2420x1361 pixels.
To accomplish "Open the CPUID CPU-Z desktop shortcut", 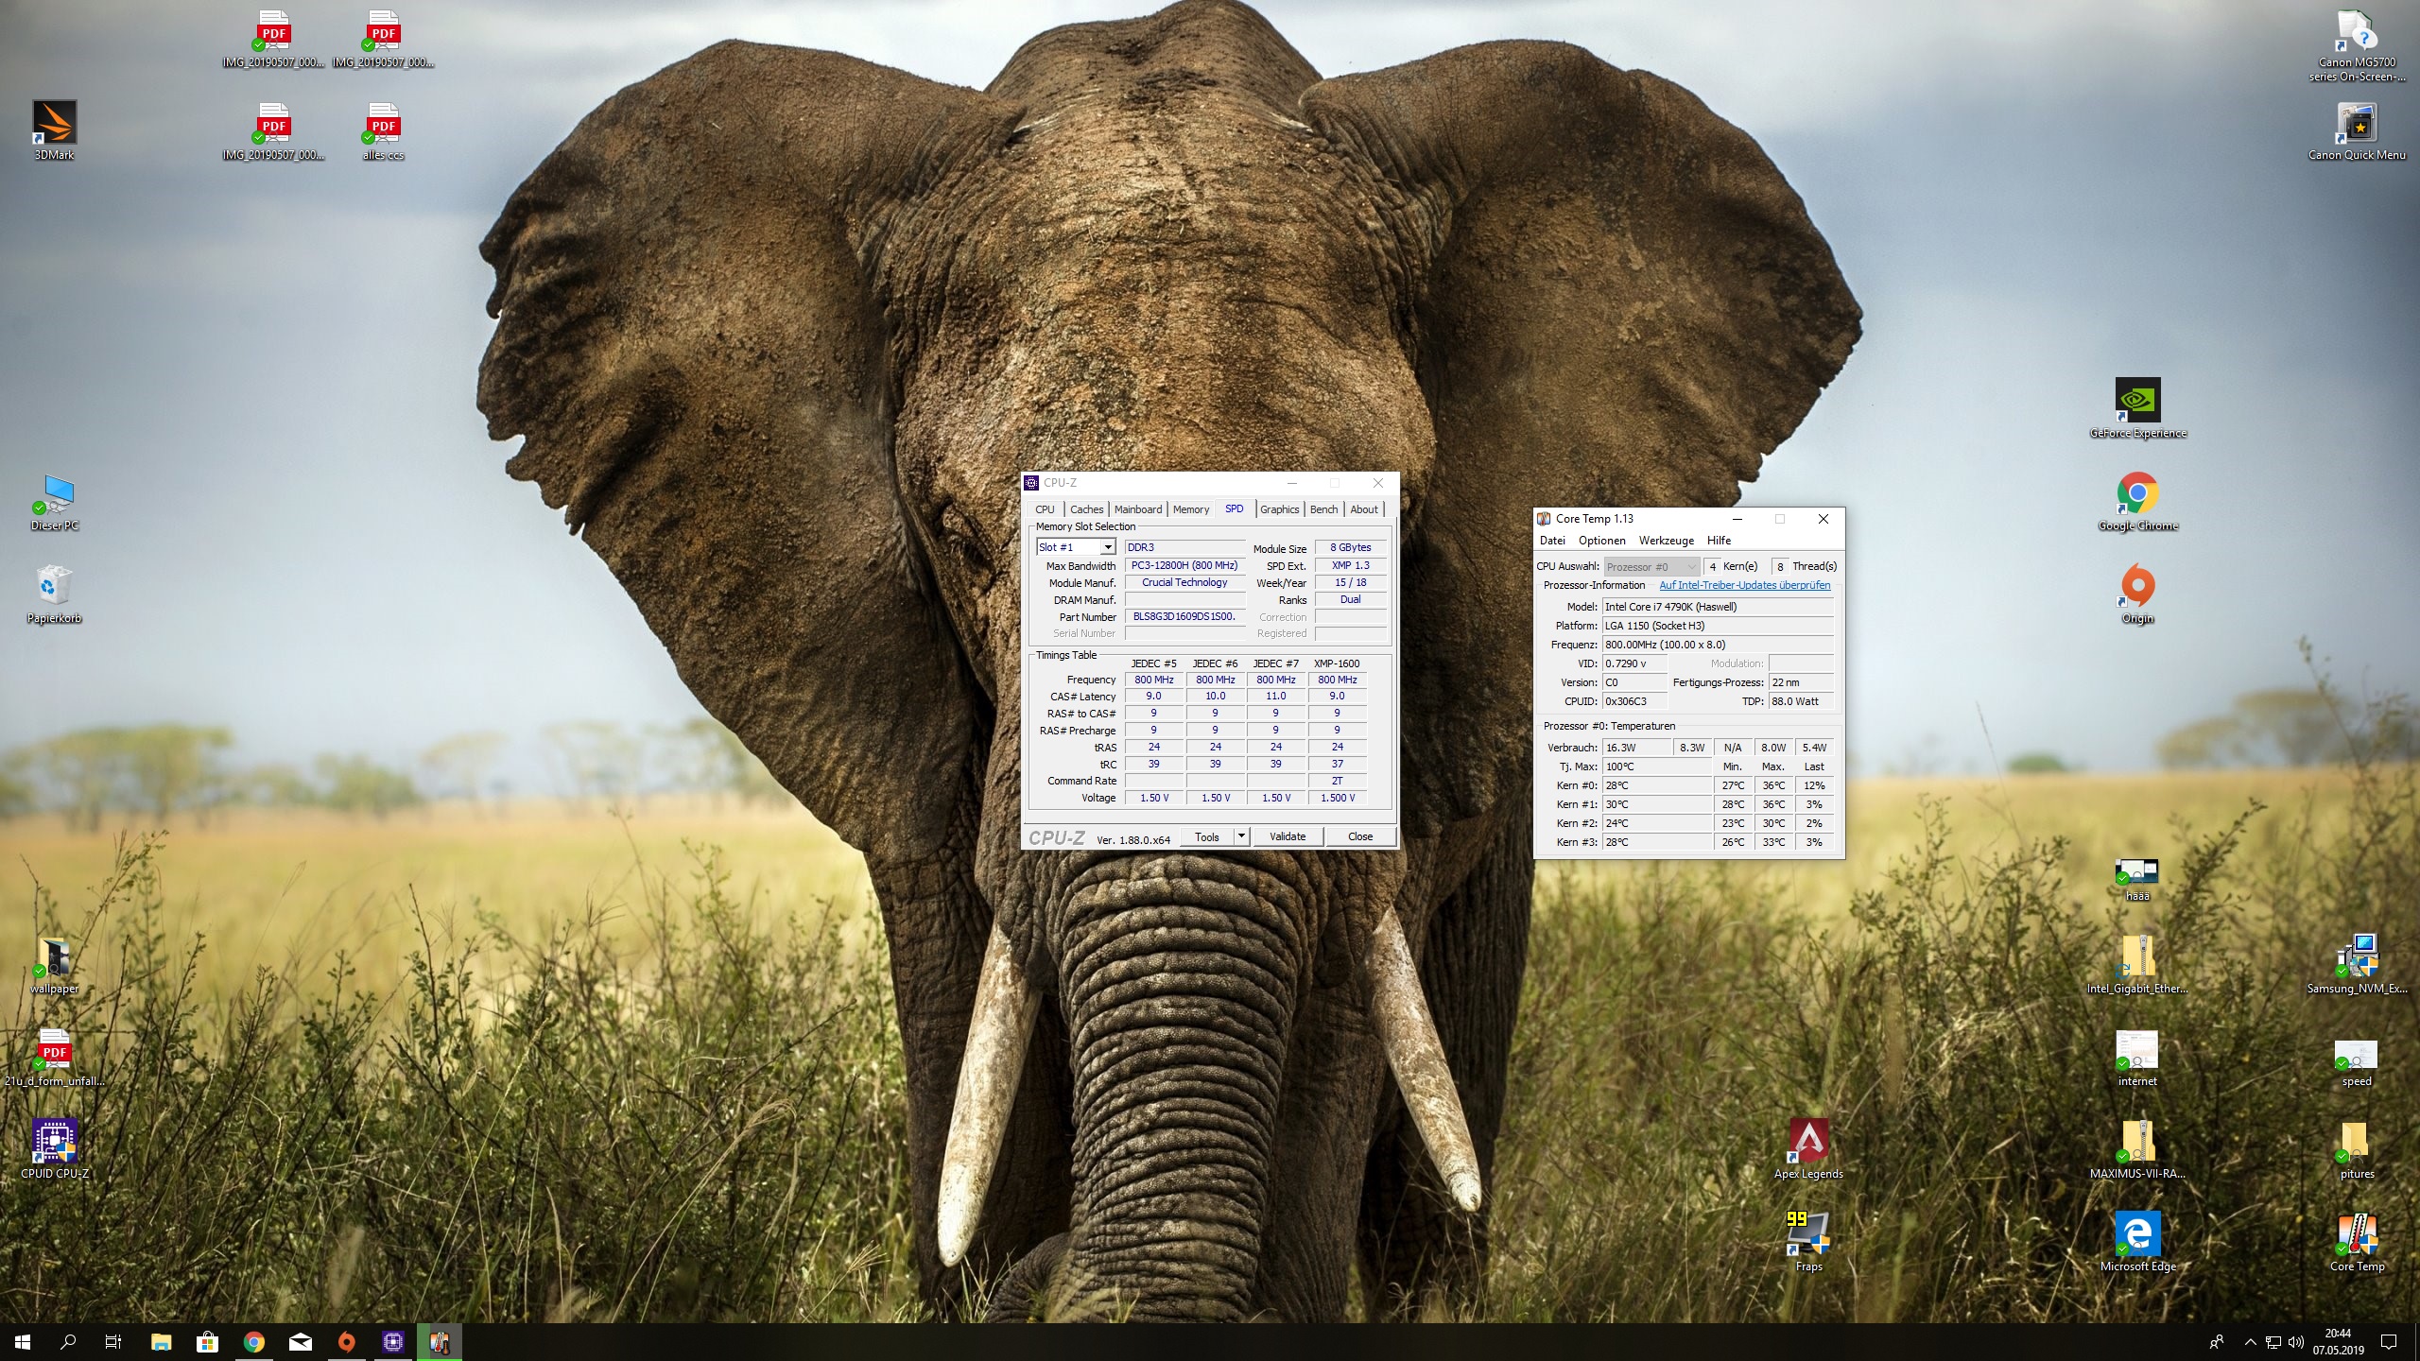I will (54, 1142).
